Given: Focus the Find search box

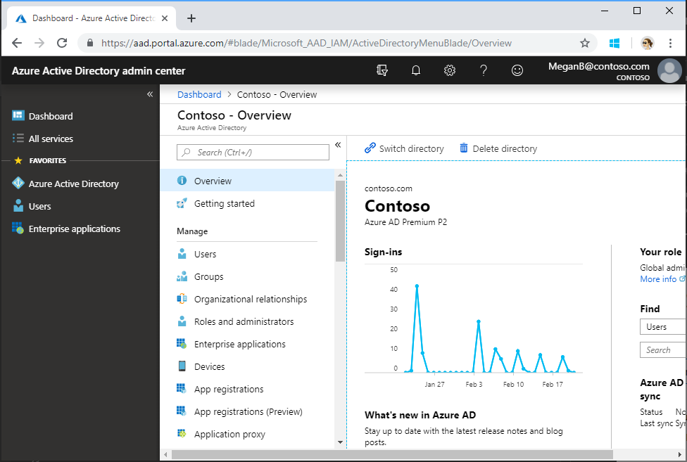Looking at the screenshot, I should 663,350.
